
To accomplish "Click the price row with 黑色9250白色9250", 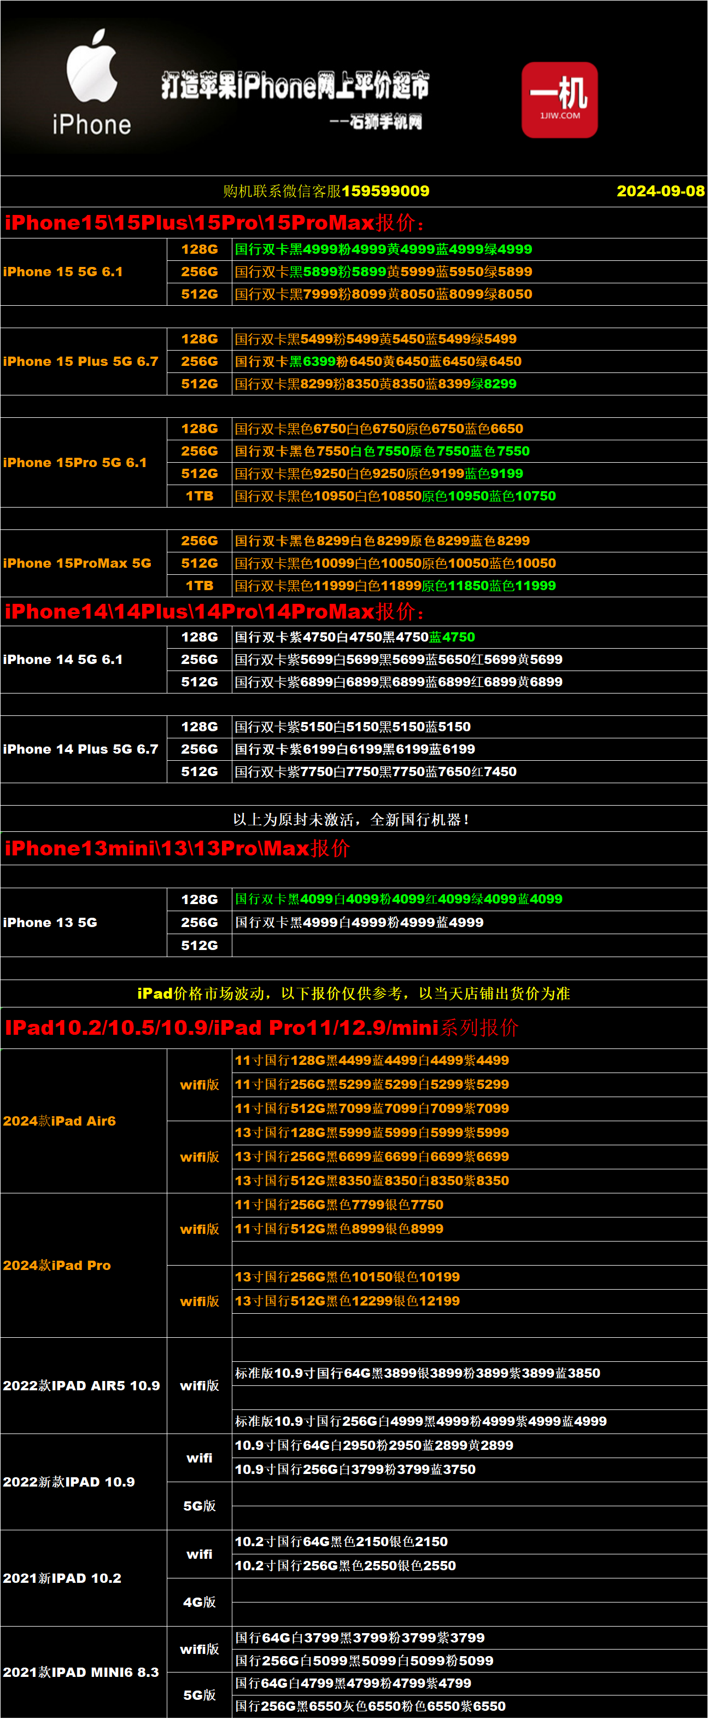I will tap(469, 473).
